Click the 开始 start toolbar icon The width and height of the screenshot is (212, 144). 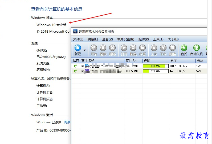pos(94,48)
